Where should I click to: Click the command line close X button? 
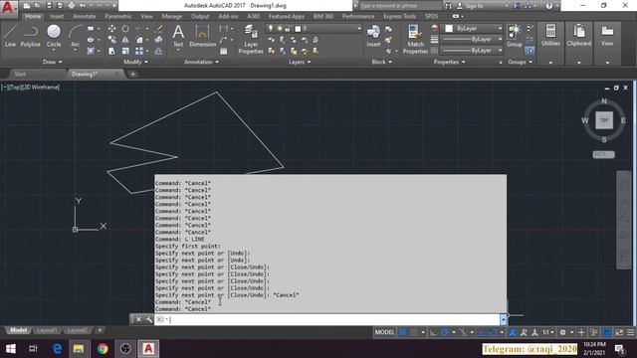click(x=138, y=320)
